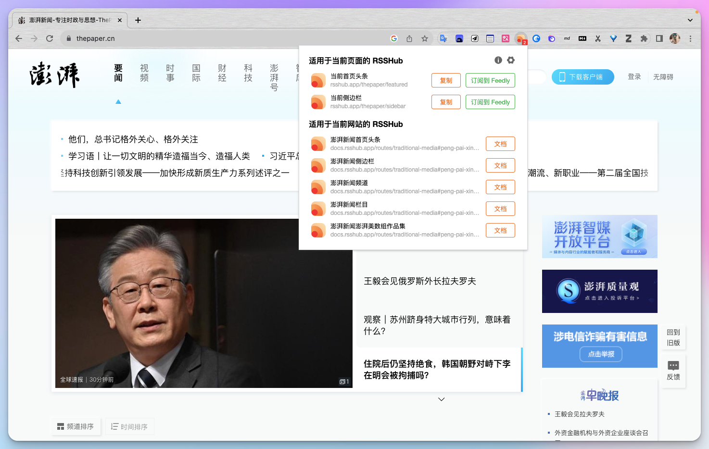709x449 pixels.
Task: Select the 科技 navigation tab
Action: point(248,73)
